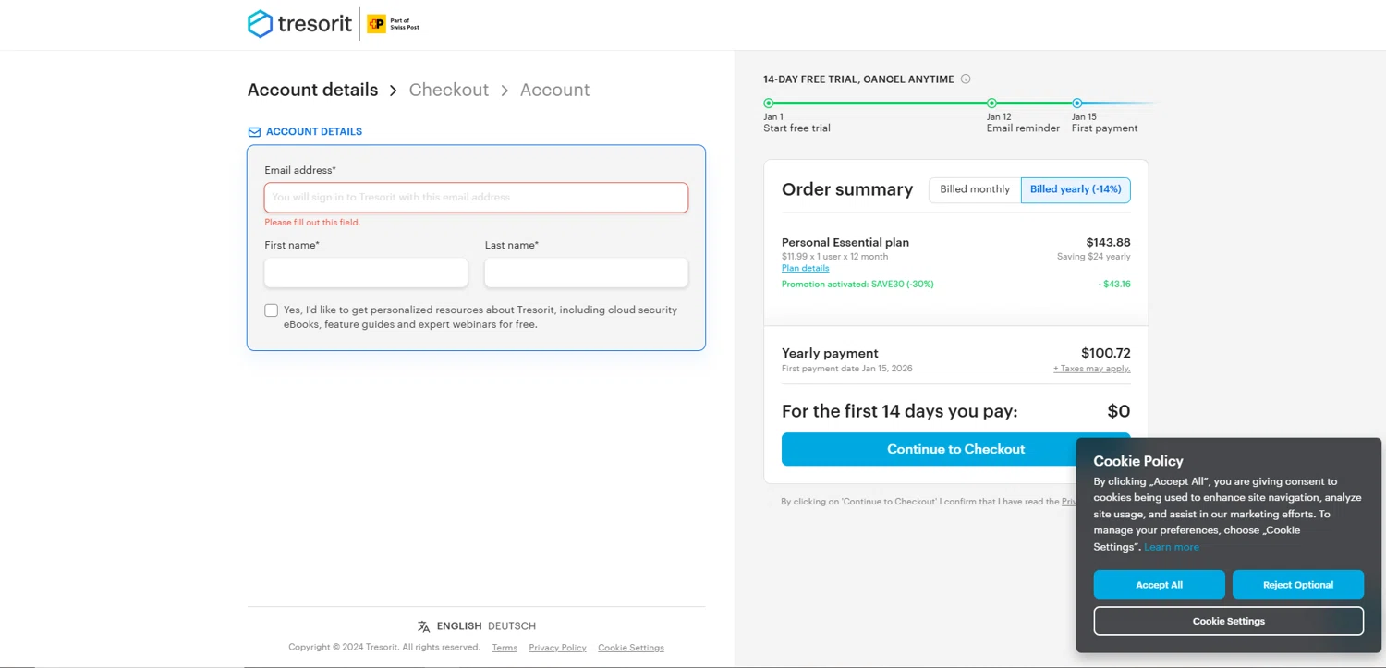Screen dimensions: 1386x668
Task: Click the Email address input field
Action: tap(476, 198)
